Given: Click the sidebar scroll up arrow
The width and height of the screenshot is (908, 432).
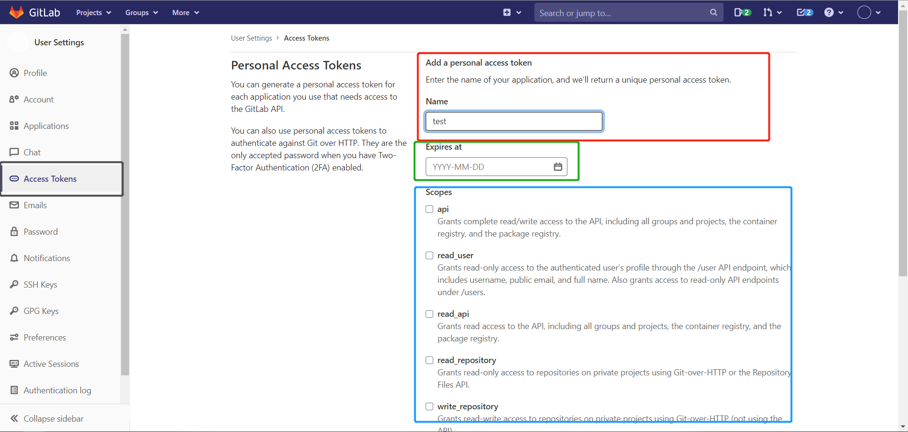Looking at the screenshot, I should [x=125, y=29].
